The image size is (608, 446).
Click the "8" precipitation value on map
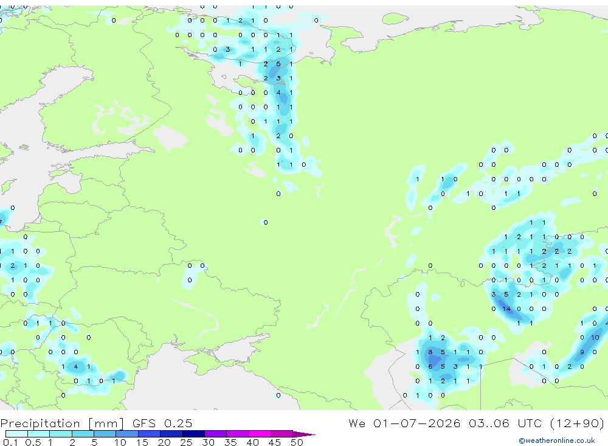(430, 352)
